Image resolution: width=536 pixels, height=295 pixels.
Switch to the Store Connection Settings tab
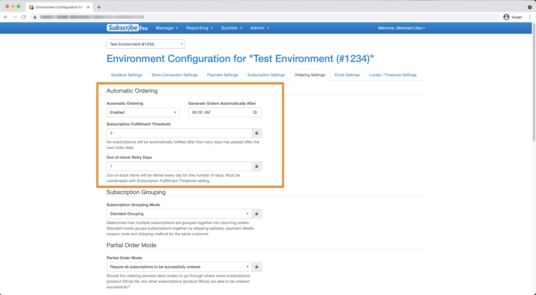(x=175, y=75)
